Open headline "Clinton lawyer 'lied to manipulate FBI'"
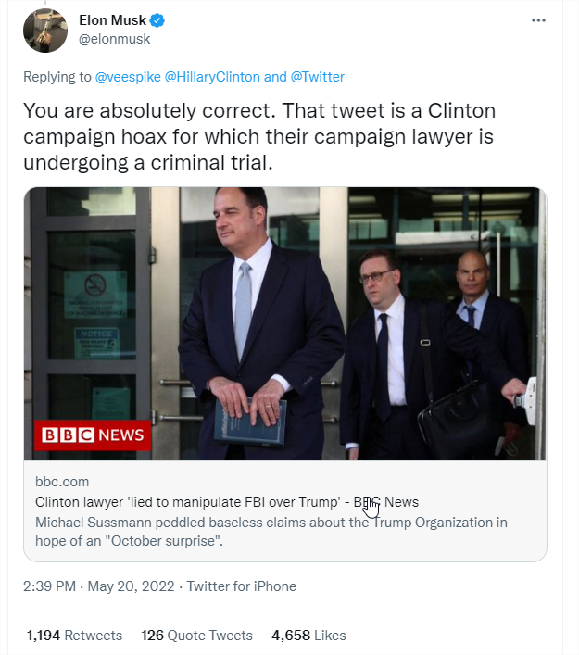 195,502
